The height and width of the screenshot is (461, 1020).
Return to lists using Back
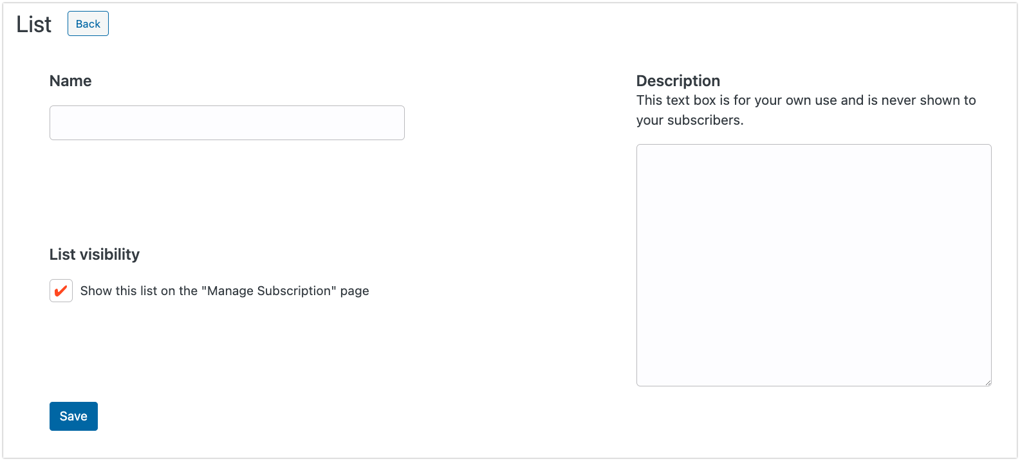tap(88, 24)
